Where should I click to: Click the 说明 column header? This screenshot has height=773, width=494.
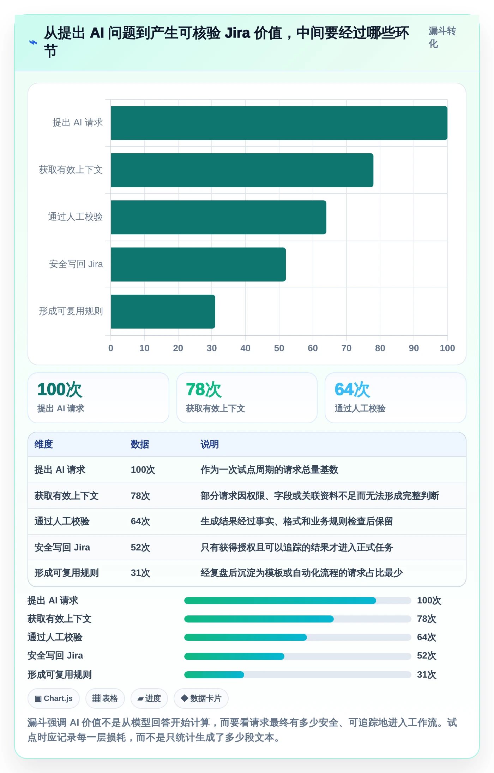click(x=210, y=444)
